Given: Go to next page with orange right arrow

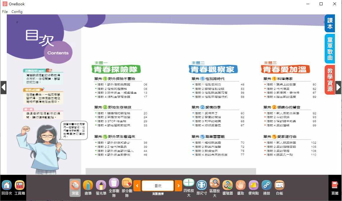Looking at the screenshot, I should pos(178,186).
